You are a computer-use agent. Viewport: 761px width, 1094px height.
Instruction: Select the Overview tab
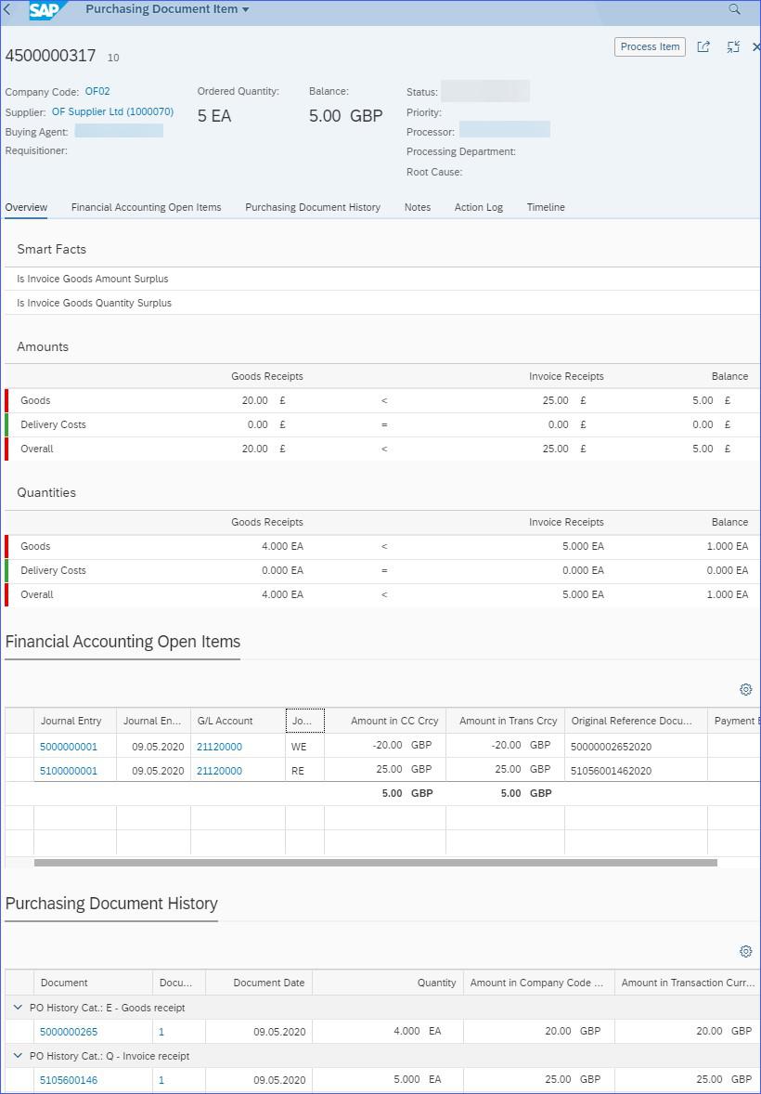point(26,207)
